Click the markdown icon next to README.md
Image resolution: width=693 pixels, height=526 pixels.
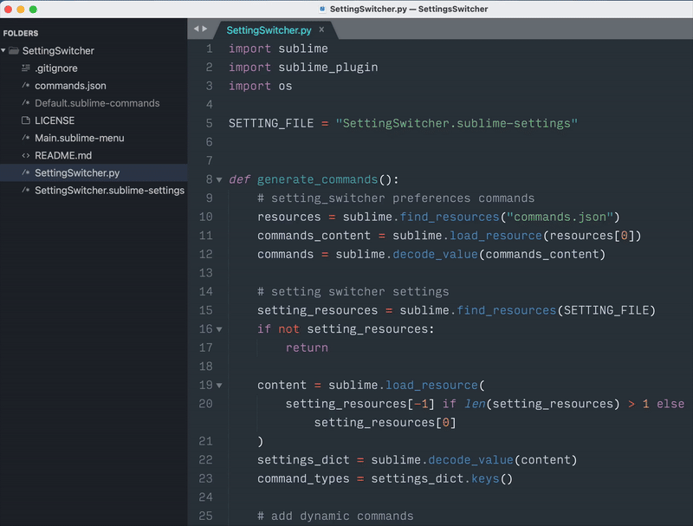pyautogui.click(x=28, y=156)
